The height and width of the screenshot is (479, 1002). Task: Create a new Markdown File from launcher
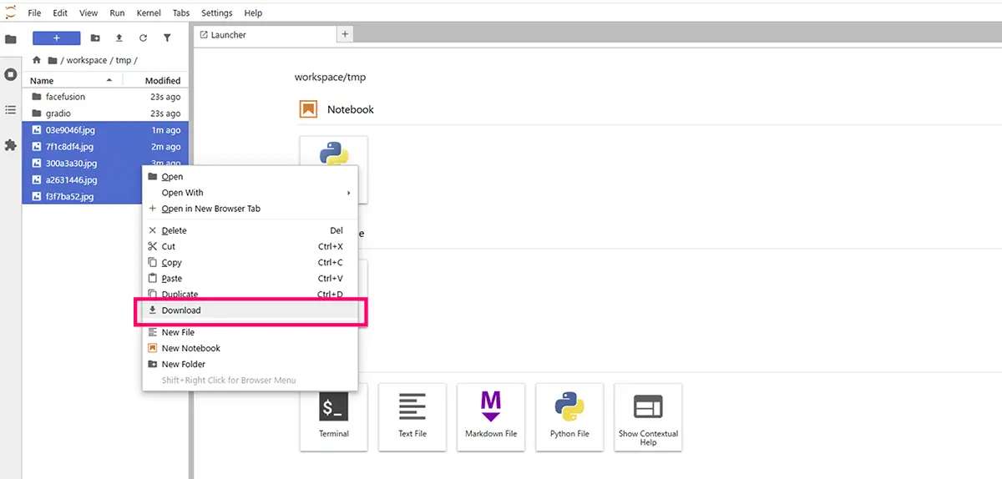pyautogui.click(x=490, y=416)
